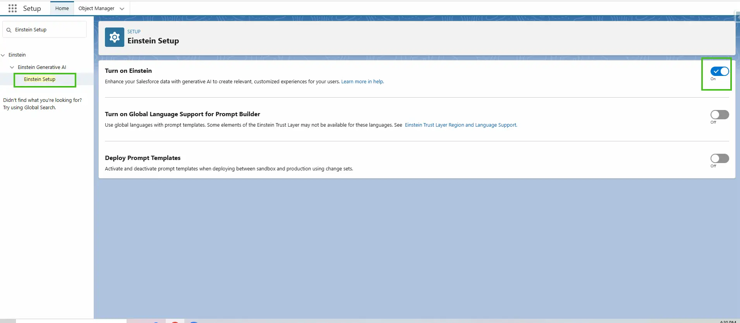
Task: Click the Setup app name label
Action: (x=32, y=9)
